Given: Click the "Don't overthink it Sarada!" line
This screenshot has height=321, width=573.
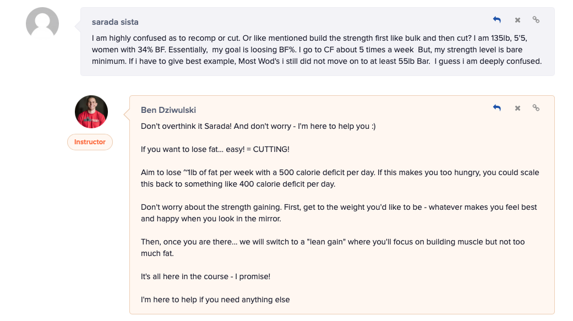Looking at the screenshot, I should 258,126.
